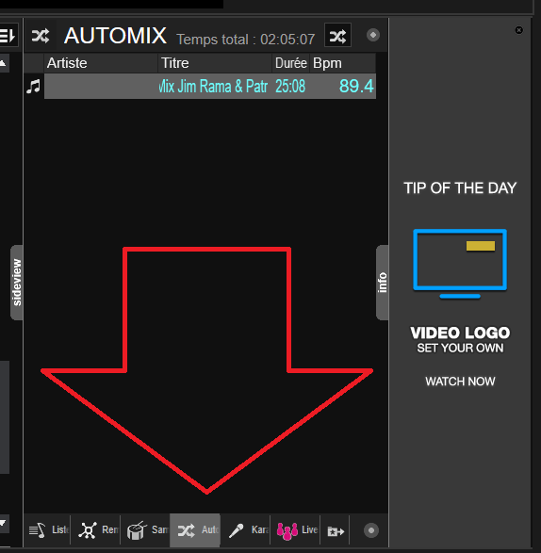This screenshot has width=541, height=553.
Task: Select the Mix Jim Rama & Patr track row
Action: point(210,86)
